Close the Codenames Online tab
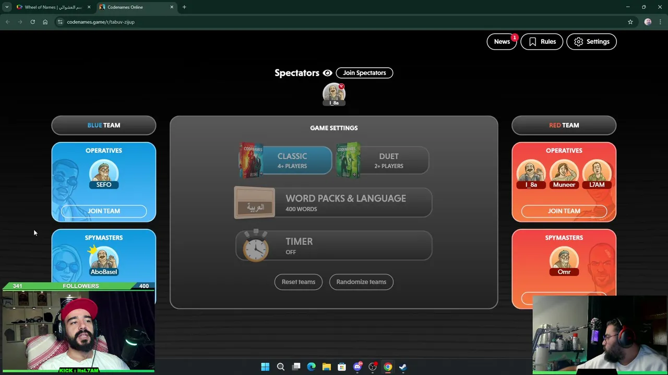 pyautogui.click(x=172, y=7)
